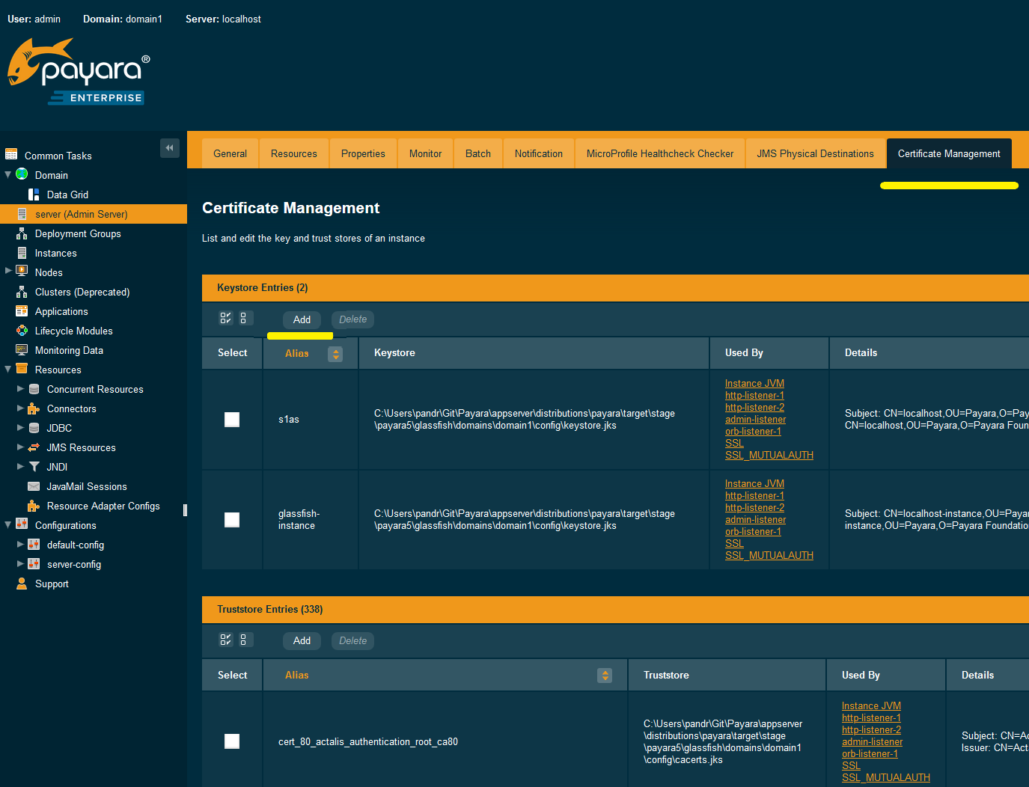Image resolution: width=1029 pixels, height=787 pixels.
Task: Click the Monitoring Data monitor icon
Action: 21,350
